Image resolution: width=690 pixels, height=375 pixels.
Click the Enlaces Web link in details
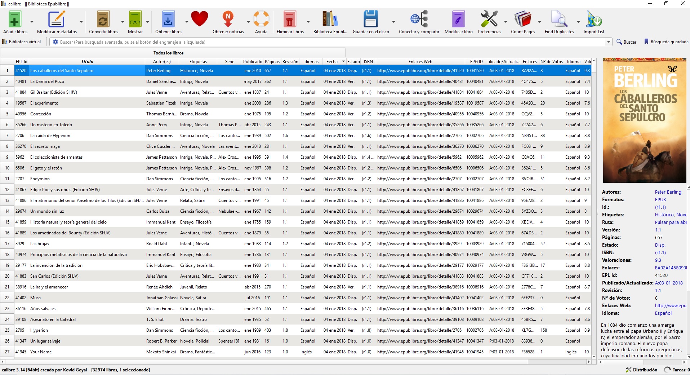pos(671,306)
